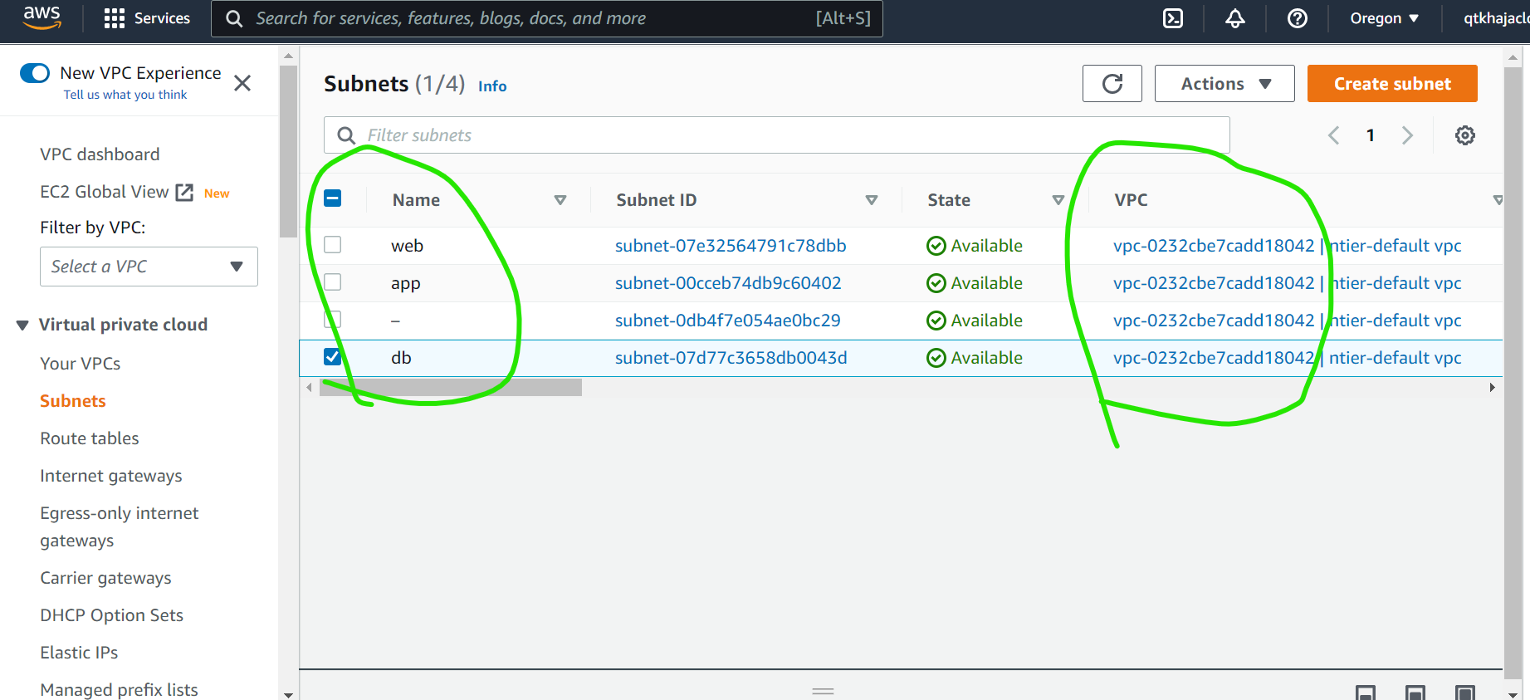1530x700 pixels.
Task: Sort by the Subnet ID column arrow
Action: pyautogui.click(x=872, y=200)
